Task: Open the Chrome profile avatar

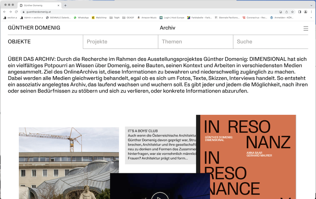Action: tap(305, 12)
